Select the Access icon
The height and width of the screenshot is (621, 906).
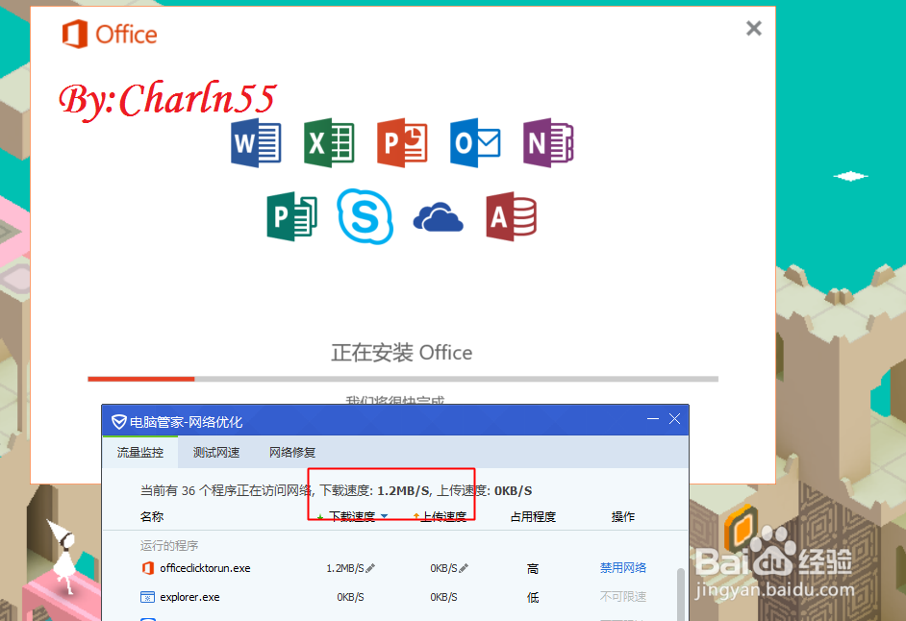pyautogui.click(x=511, y=215)
